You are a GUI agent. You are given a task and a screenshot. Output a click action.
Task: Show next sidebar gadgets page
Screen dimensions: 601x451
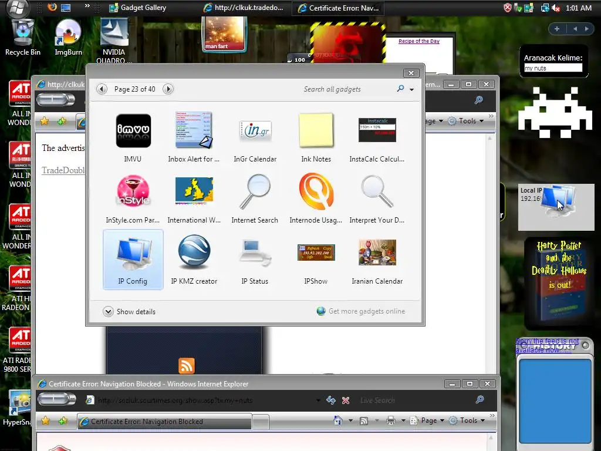point(586,29)
